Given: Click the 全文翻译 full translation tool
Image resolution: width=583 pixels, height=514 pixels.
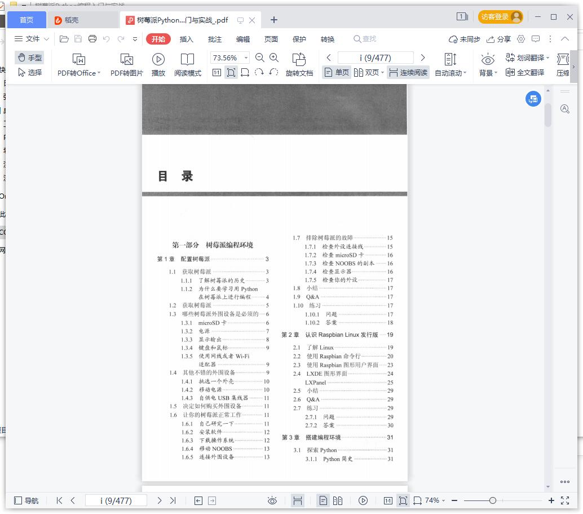Looking at the screenshot, I should point(525,73).
